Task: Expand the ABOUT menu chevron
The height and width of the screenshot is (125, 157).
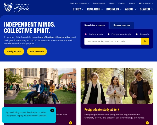Action: 136,9
